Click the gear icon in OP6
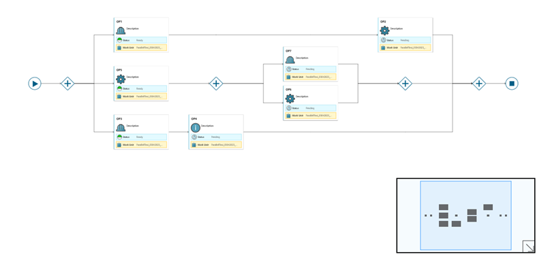Image resolution: width=550 pixels, height=259 pixels. (290, 99)
